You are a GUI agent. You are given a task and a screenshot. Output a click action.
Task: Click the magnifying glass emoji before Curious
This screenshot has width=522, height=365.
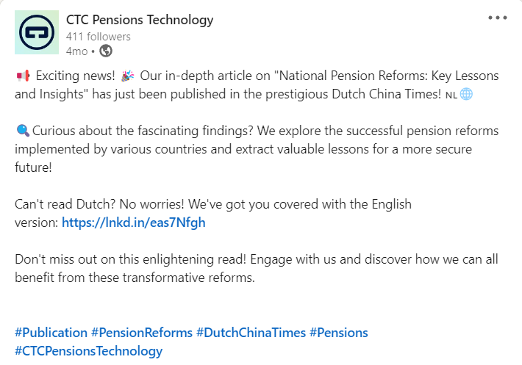pos(23,131)
